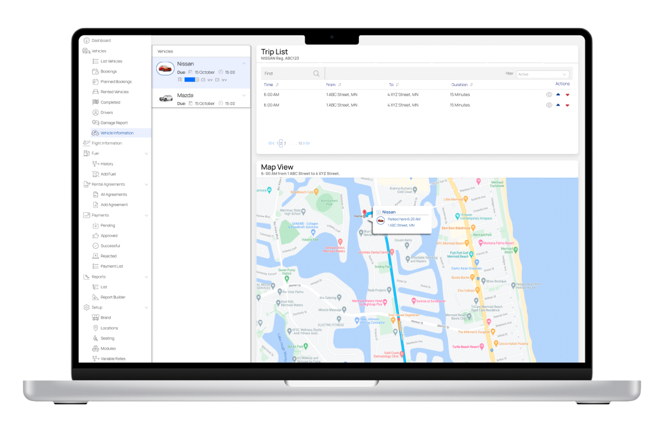Image resolution: width=662 pixels, height=434 pixels.
Task: Click the Successful checkmark icon
Action: coord(95,246)
